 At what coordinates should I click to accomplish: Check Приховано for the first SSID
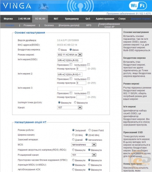(71, 64)
